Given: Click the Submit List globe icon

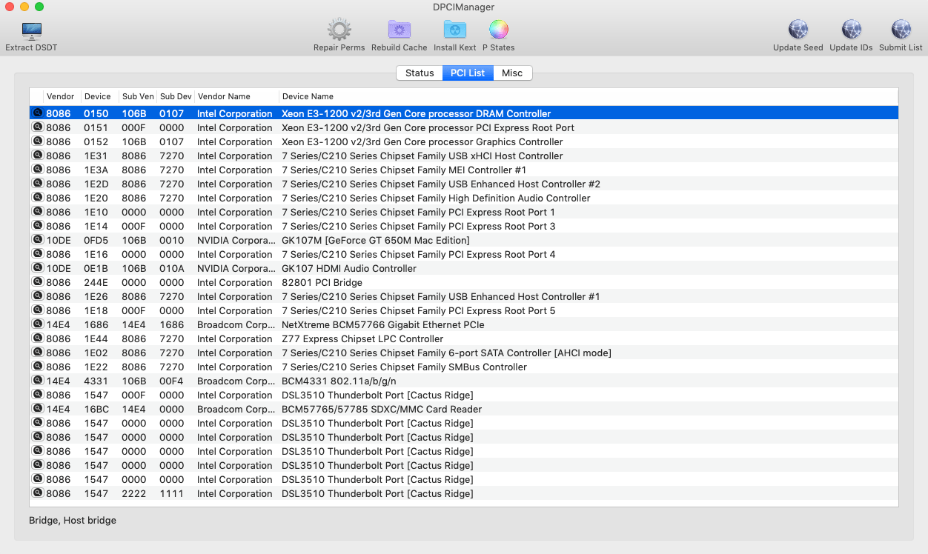Looking at the screenshot, I should tap(901, 30).
